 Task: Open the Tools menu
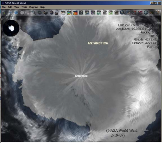coord(24,7)
